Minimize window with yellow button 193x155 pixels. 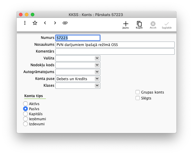click(27, 15)
